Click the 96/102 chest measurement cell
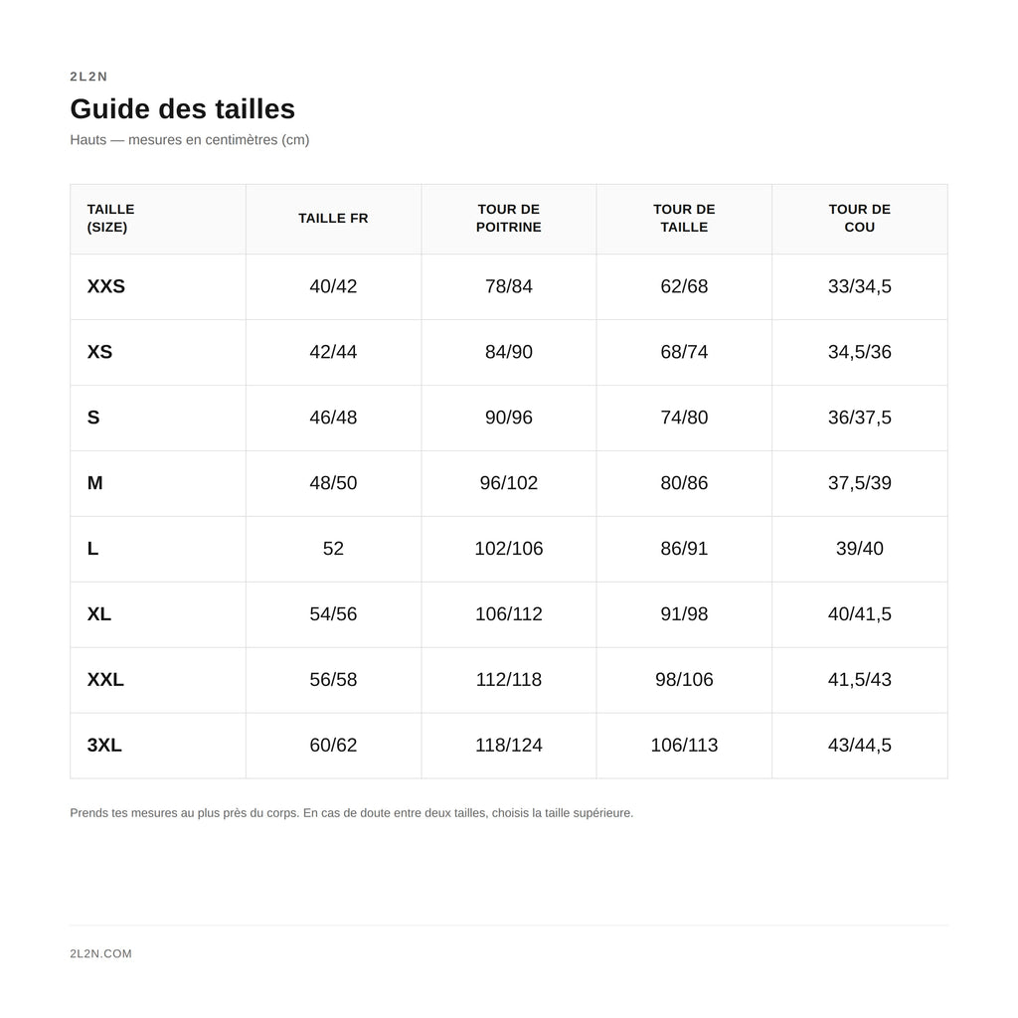The width and height of the screenshot is (1018, 1018). (508, 483)
